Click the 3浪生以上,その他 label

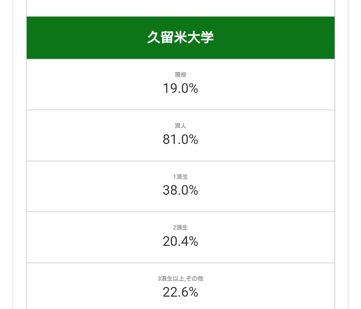[x=180, y=279]
